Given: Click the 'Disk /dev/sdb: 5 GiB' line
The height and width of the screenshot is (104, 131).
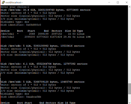Looking at the screenshot, I should click(x=42, y=46).
